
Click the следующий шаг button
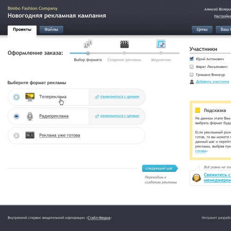(x=160, y=168)
